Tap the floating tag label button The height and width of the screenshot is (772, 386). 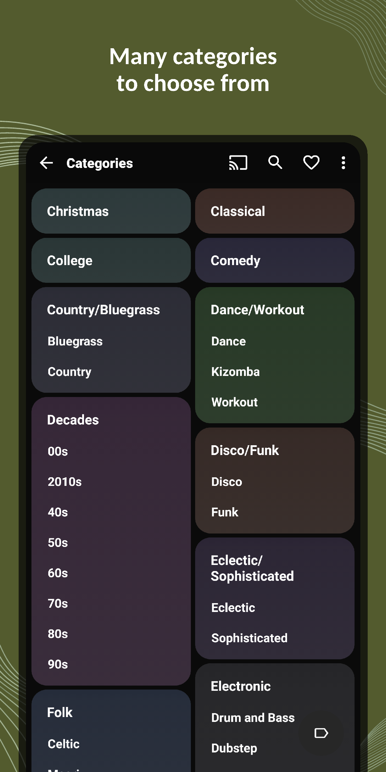pyautogui.click(x=321, y=733)
